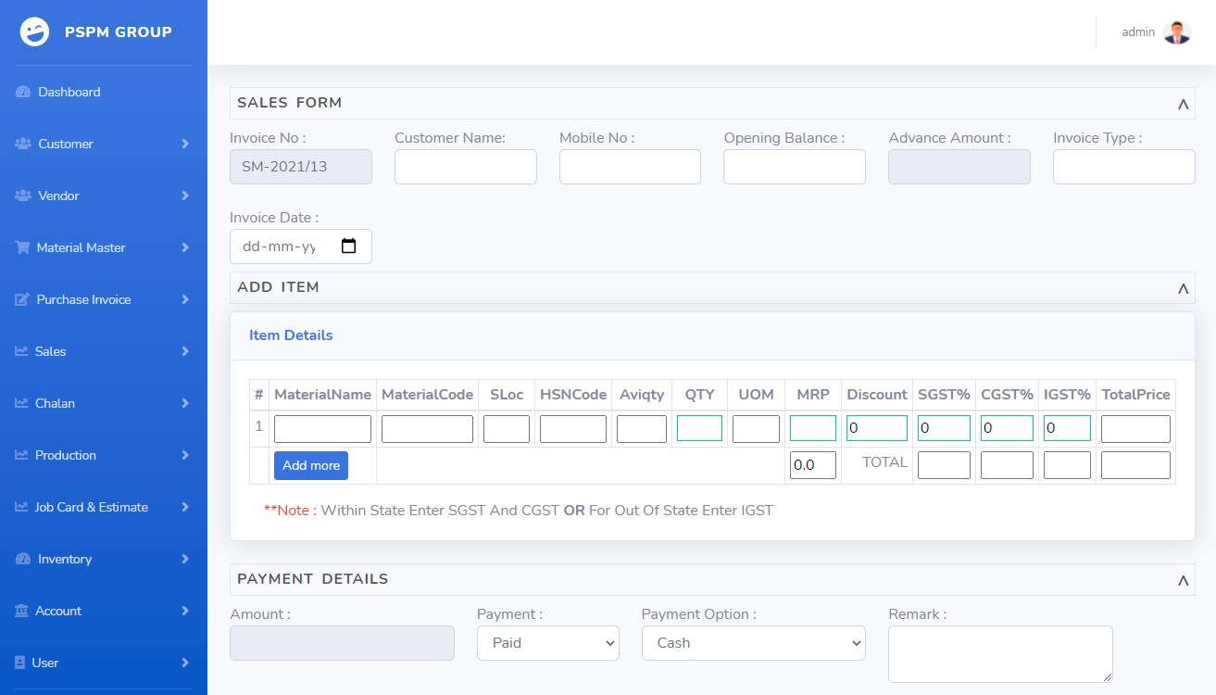The image size is (1216, 695).
Task: Open the Payment Option dropdown showing Cash
Action: (x=753, y=643)
